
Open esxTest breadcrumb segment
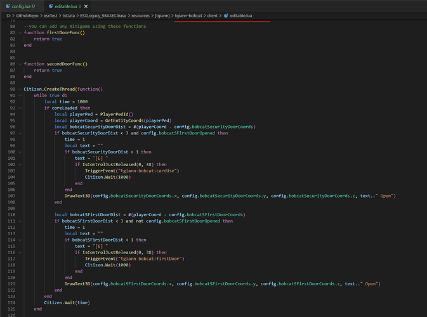pos(50,15)
